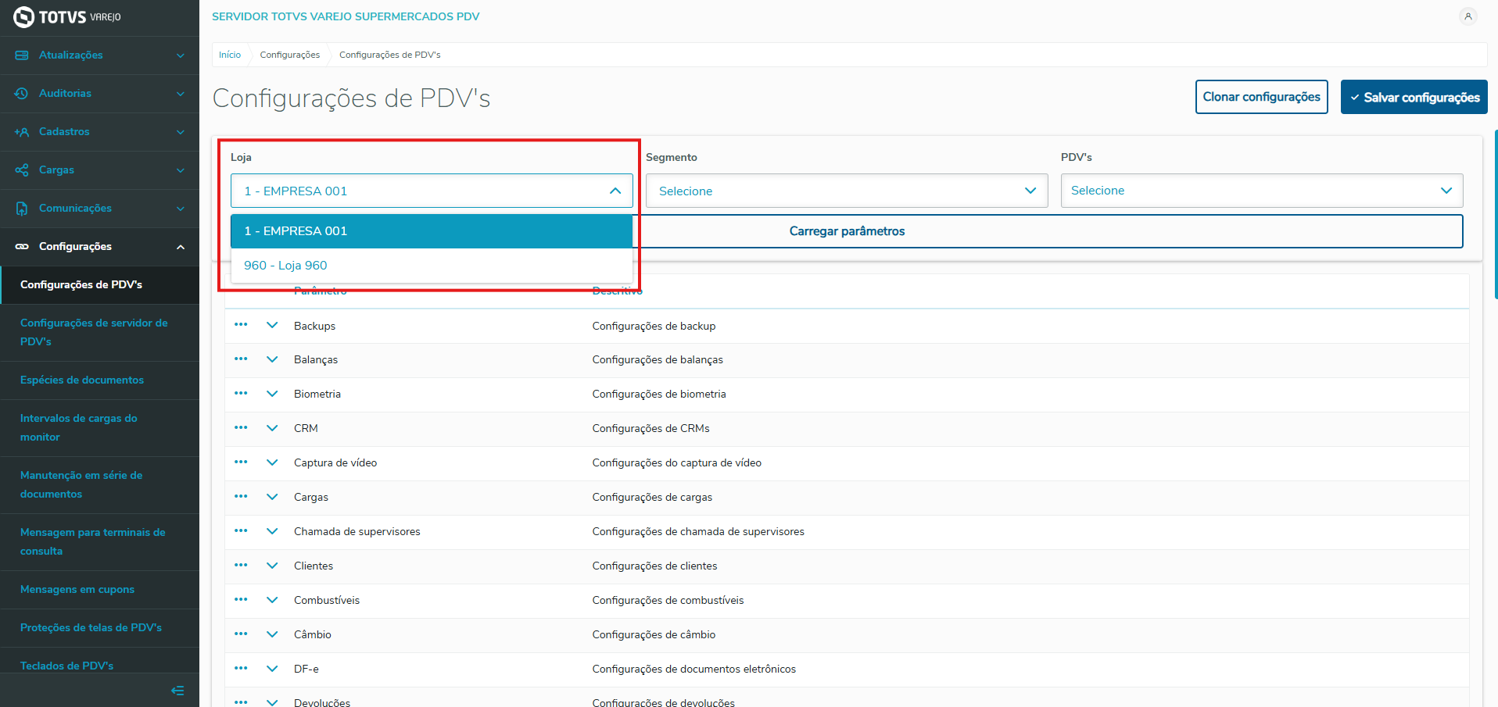1498x707 pixels.
Task: Click the Carregar parâmetros button
Action: pyautogui.click(x=847, y=231)
